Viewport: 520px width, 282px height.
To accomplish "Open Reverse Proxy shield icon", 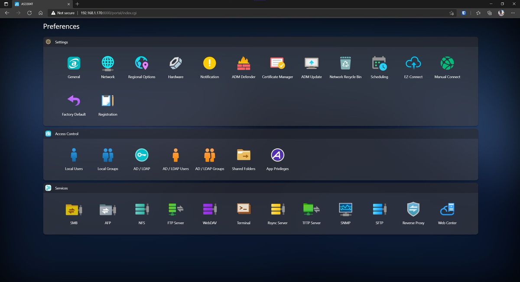I will point(413,209).
